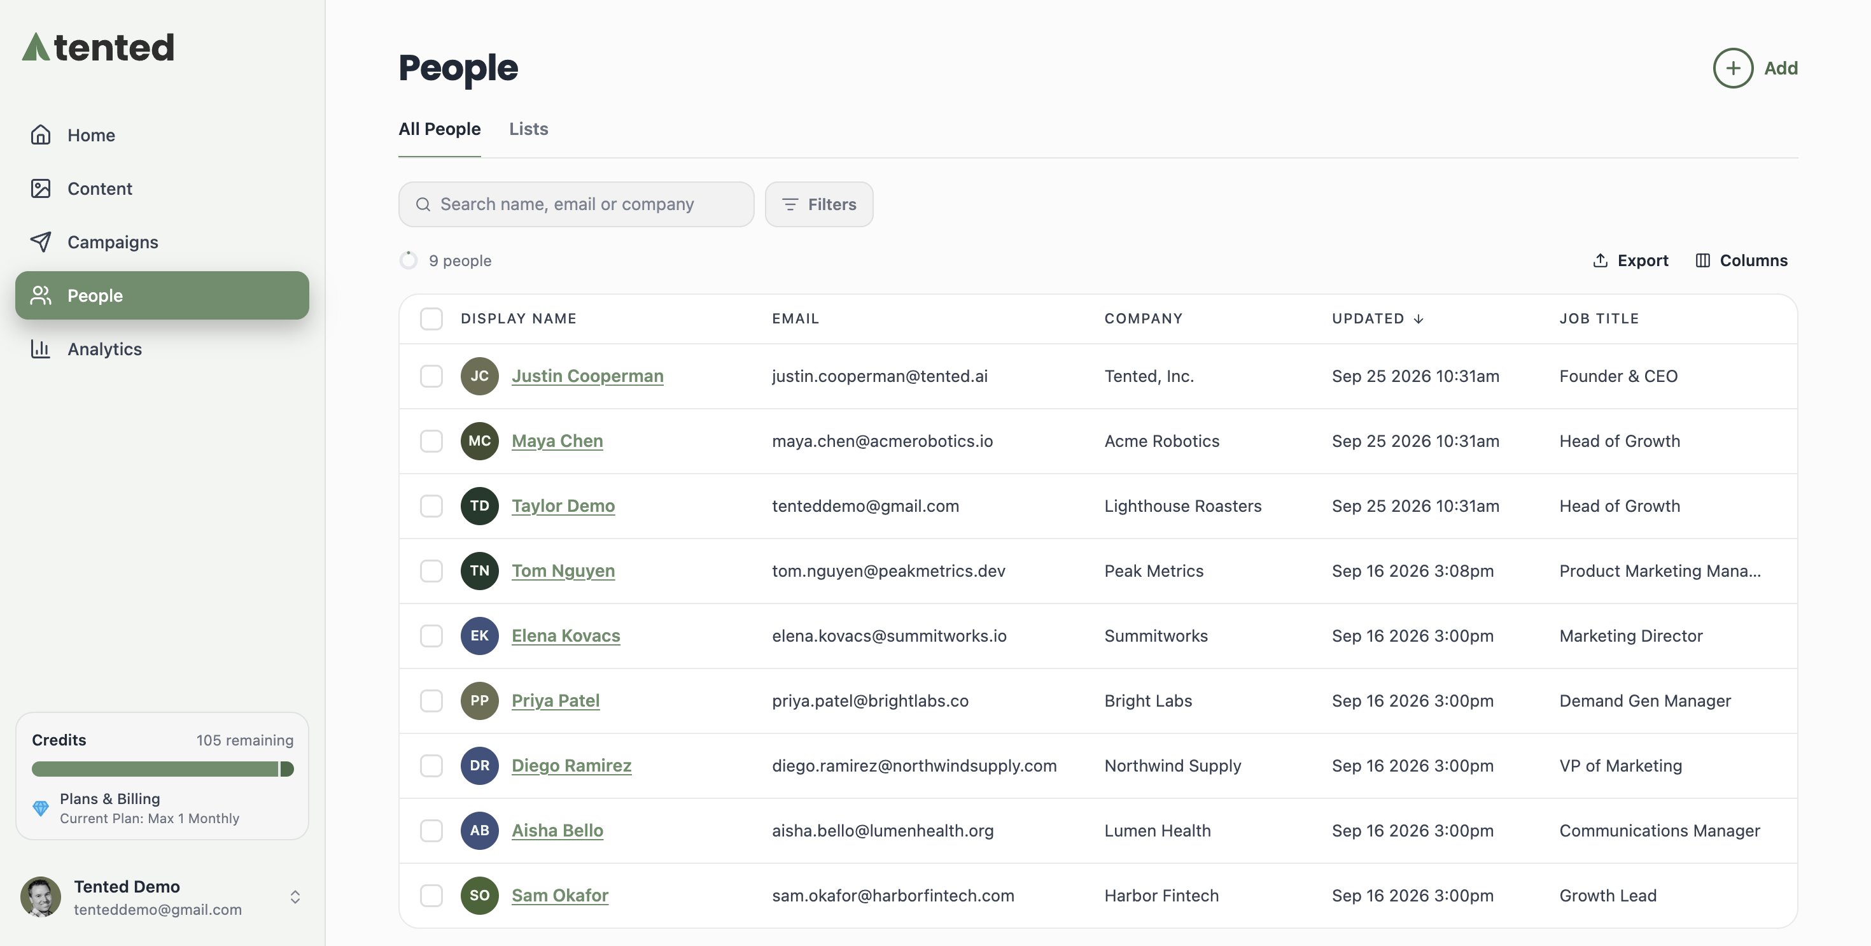Image resolution: width=1871 pixels, height=946 pixels.
Task: Open Analytics from the sidebar menu
Action: pyautogui.click(x=162, y=349)
